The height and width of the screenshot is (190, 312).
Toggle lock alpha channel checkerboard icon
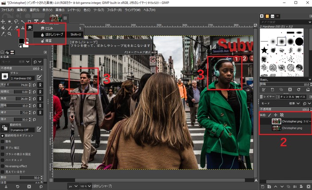pyautogui.click(x=282, y=115)
